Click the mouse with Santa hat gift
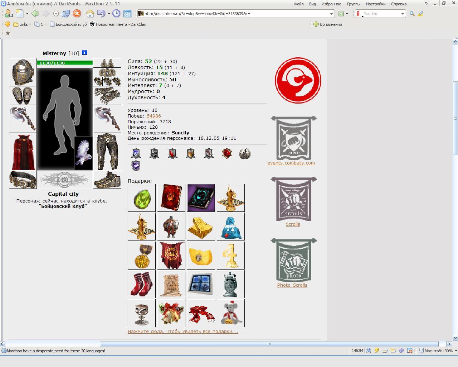The width and height of the screenshot is (458, 367). pos(230,313)
